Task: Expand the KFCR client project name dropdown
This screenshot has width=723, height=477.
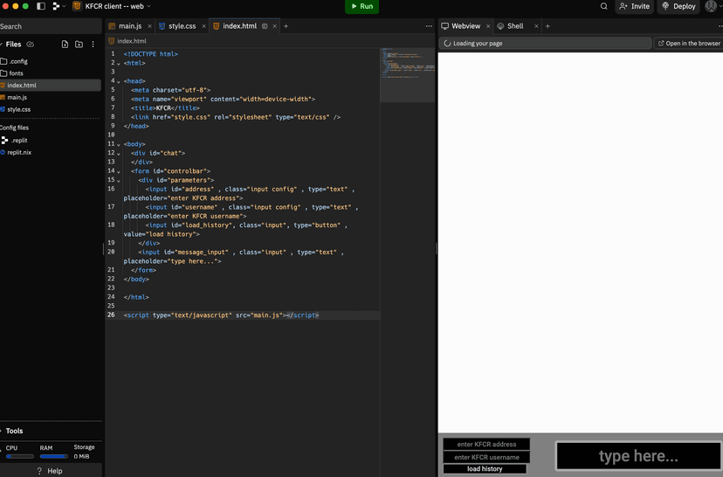Action: click(x=114, y=6)
